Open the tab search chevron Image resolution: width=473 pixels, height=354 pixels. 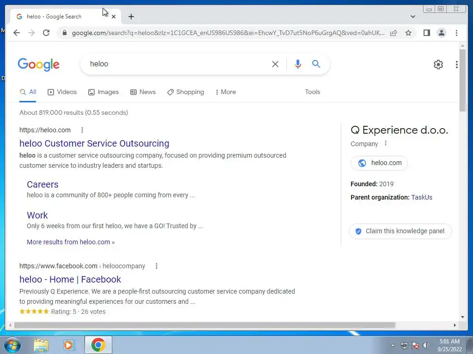412,17
